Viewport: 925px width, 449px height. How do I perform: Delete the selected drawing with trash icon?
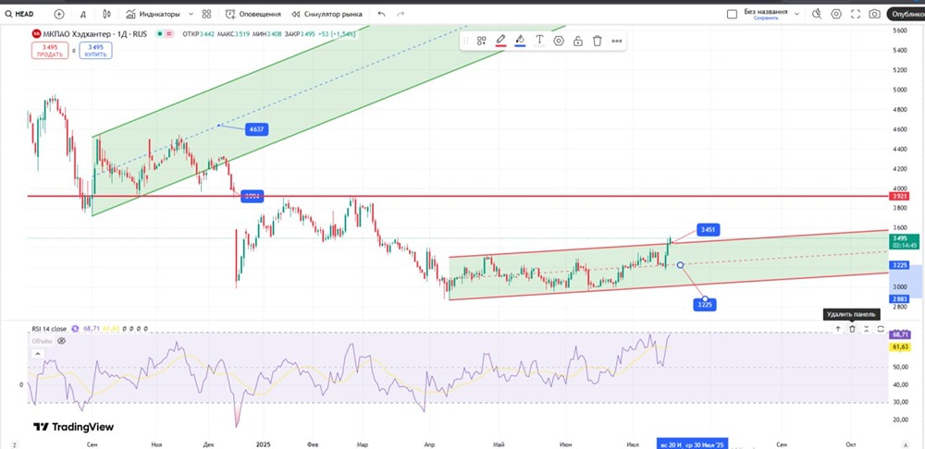tap(598, 41)
